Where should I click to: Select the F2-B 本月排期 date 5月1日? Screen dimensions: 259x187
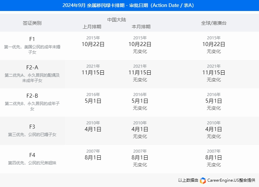[140, 101]
